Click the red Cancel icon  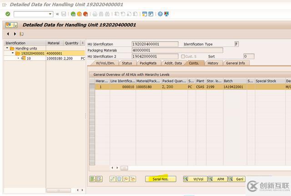pos(85,14)
